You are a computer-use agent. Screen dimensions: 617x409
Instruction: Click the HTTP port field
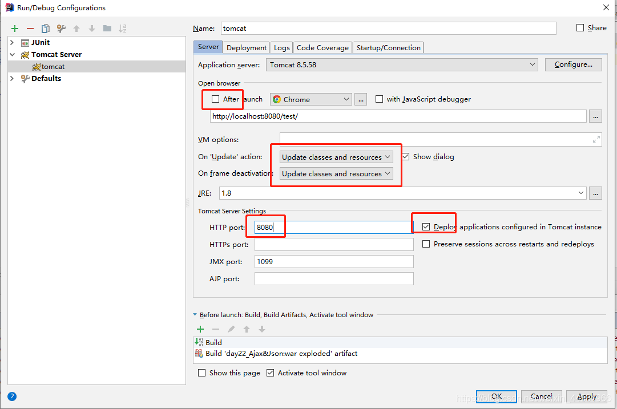coord(334,227)
